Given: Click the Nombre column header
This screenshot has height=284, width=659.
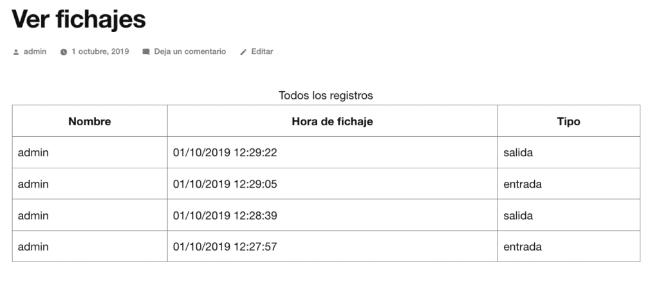Looking at the screenshot, I should 89,121.
